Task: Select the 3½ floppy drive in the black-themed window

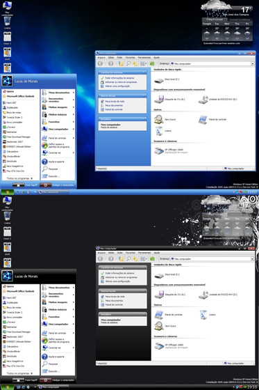Action: click(169, 295)
